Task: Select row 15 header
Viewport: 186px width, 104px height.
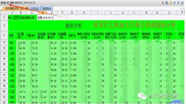Action: (x=4, y=64)
